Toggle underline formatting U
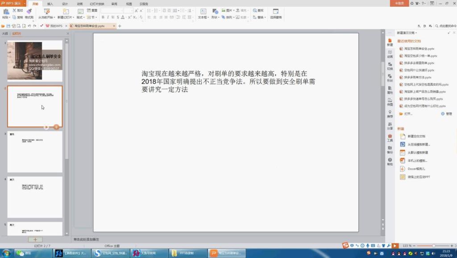This screenshot has height=258, width=457. 113,17
